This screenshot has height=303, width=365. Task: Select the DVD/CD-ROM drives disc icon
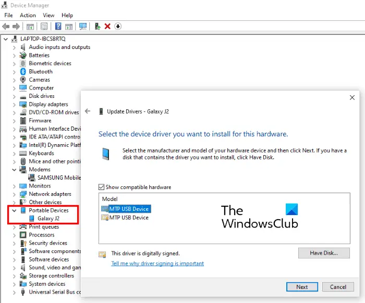(23, 112)
